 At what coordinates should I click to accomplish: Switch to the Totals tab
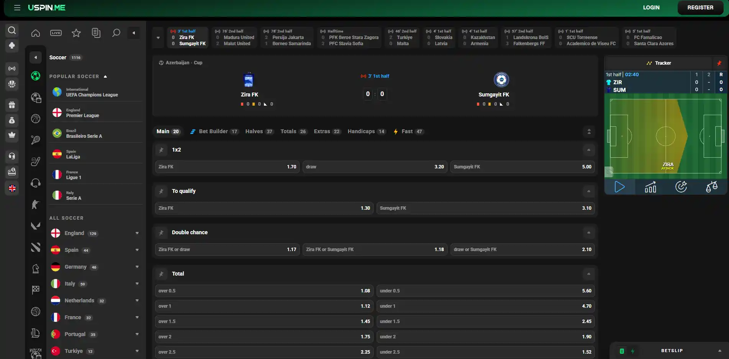point(293,132)
